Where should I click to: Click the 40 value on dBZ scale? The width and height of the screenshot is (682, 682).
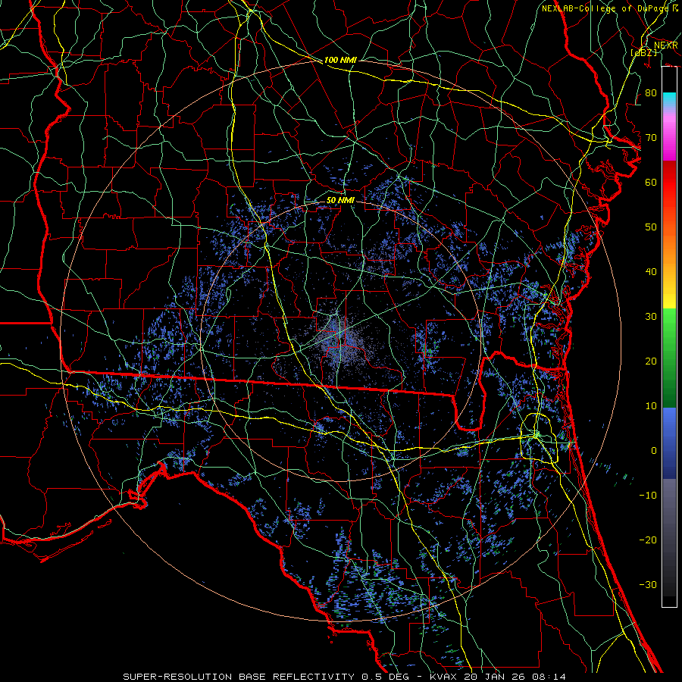(651, 272)
